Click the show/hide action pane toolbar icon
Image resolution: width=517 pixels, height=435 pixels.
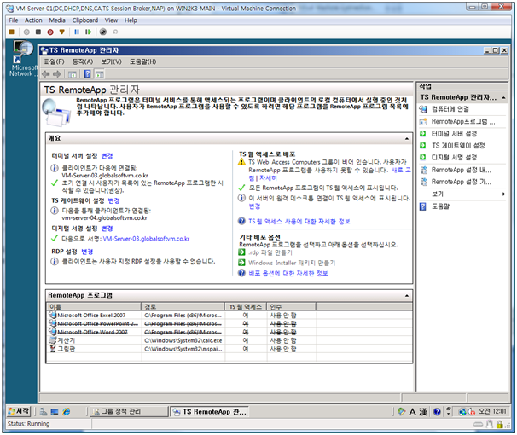pyautogui.click(x=99, y=74)
